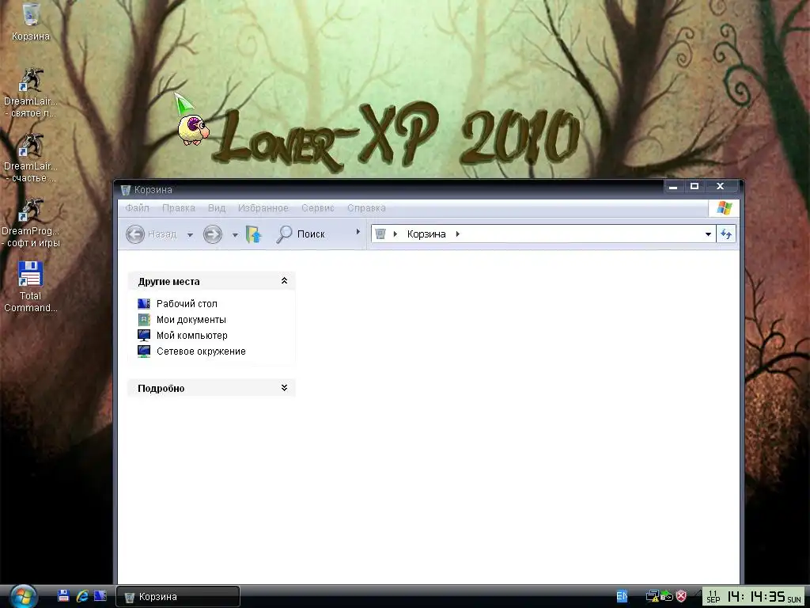Open the Back history dropdown arrow
The image size is (810, 608).
(x=190, y=234)
